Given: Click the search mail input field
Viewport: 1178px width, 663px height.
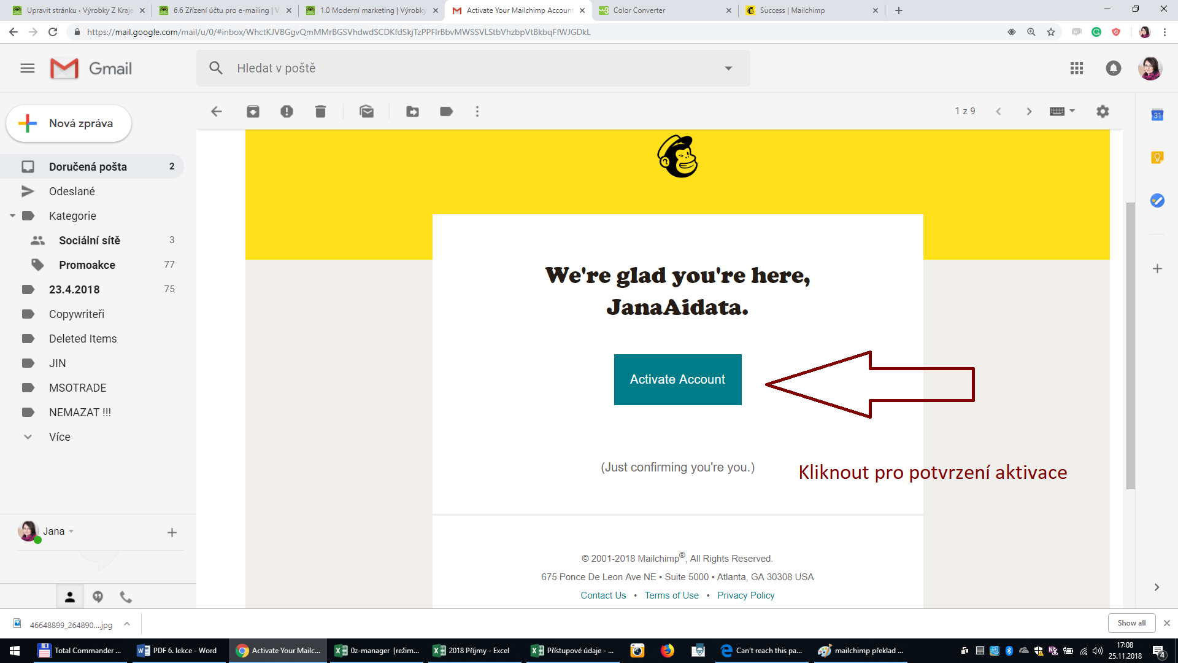Looking at the screenshot, I should tap(472, 68).
